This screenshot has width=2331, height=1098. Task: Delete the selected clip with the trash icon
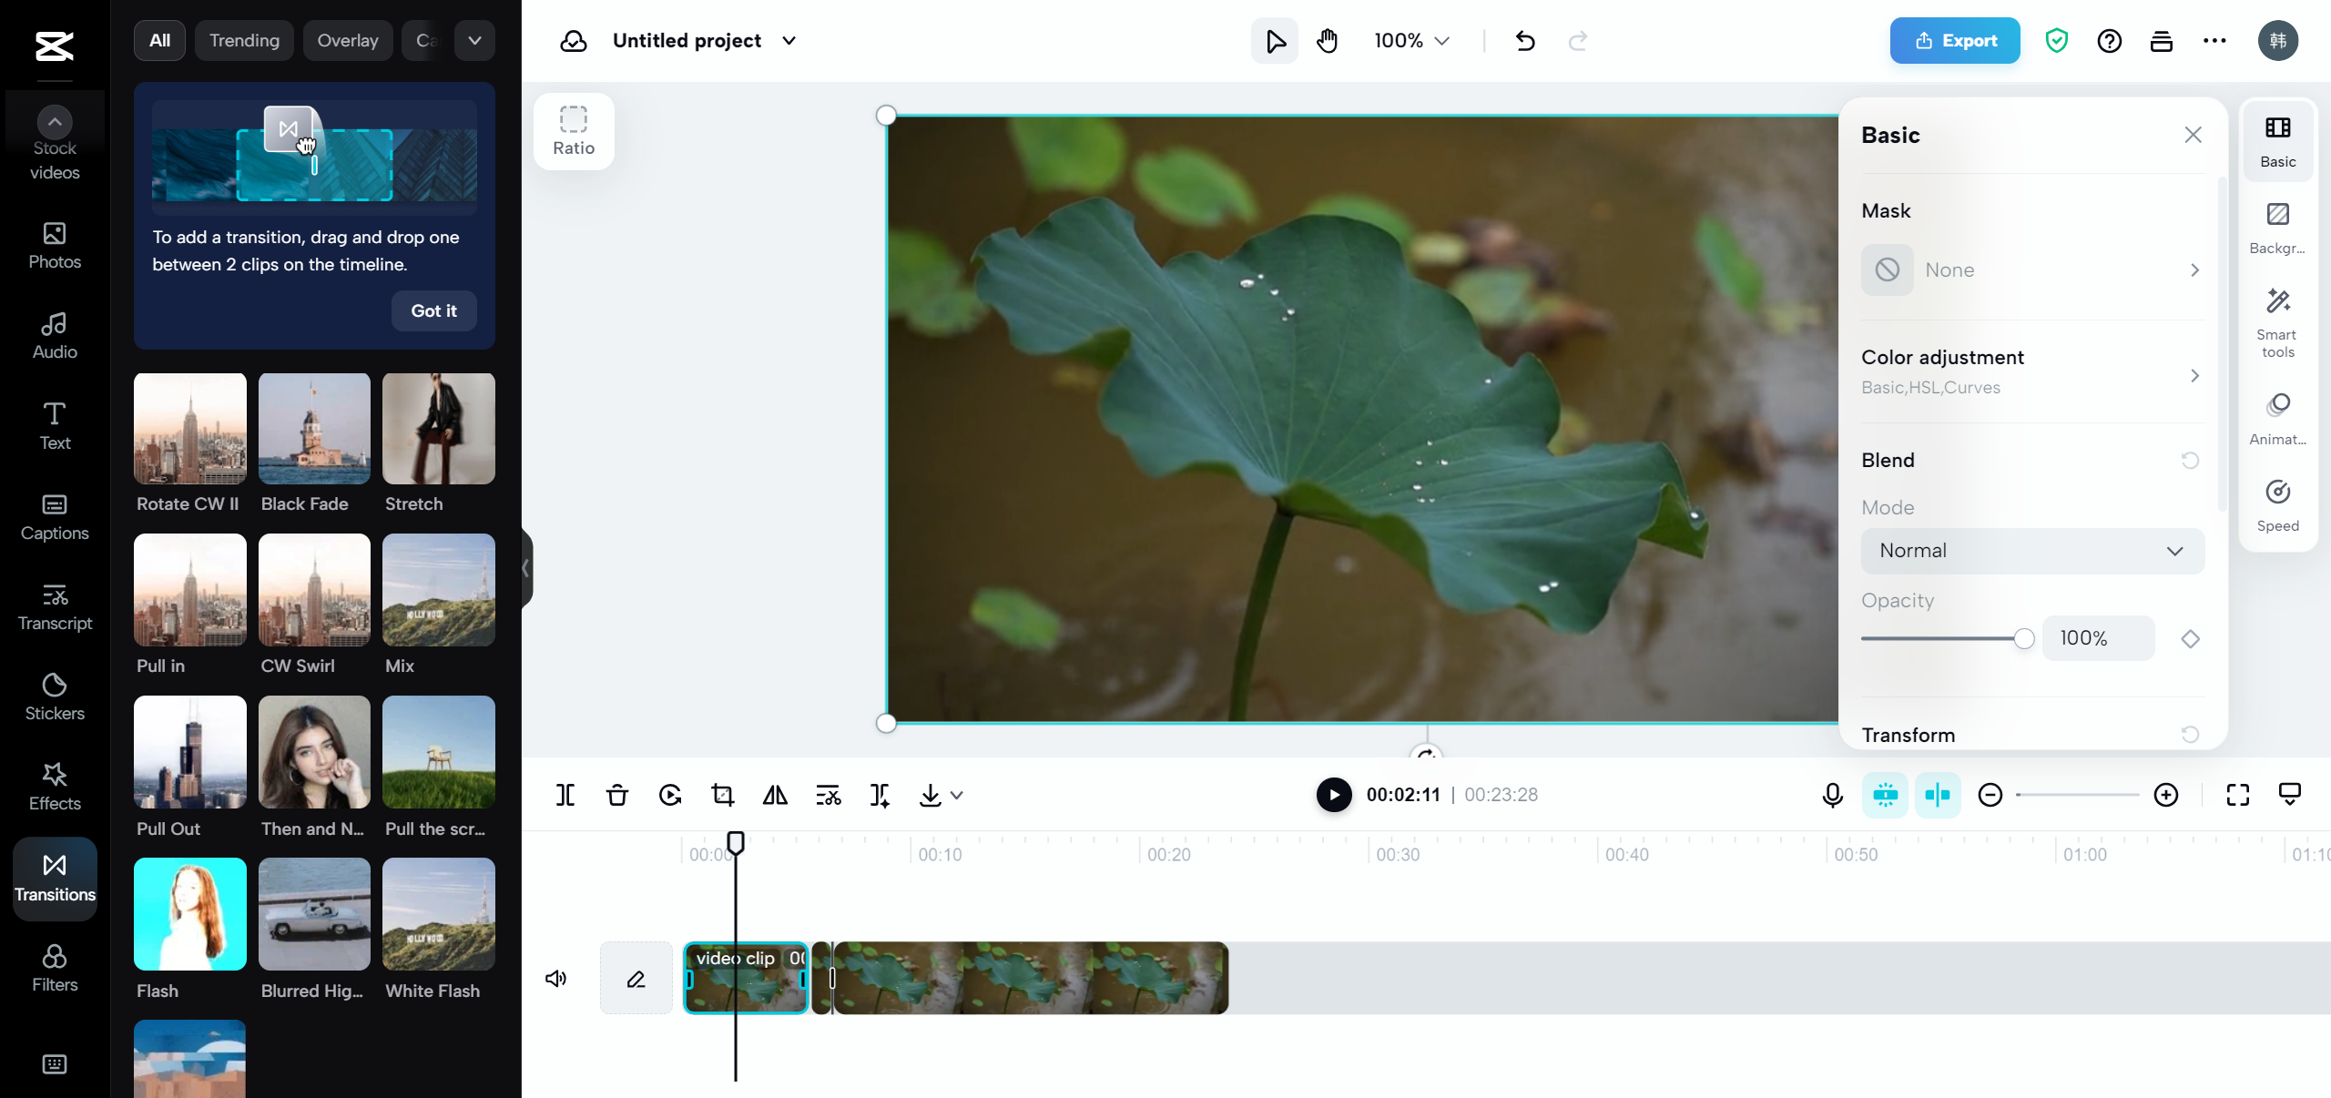tap(617, 795)
